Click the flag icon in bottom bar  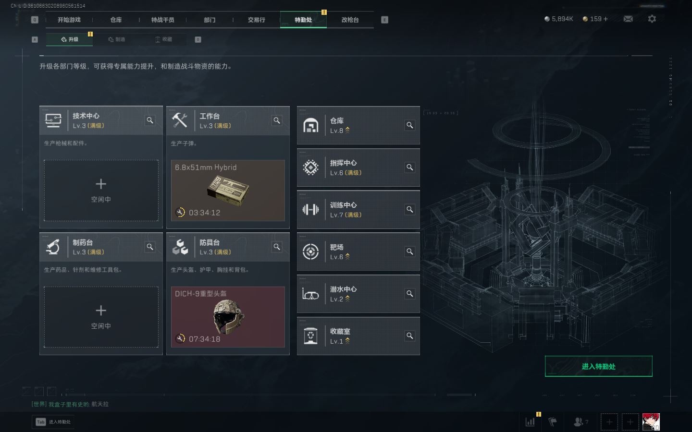(553, 422)
